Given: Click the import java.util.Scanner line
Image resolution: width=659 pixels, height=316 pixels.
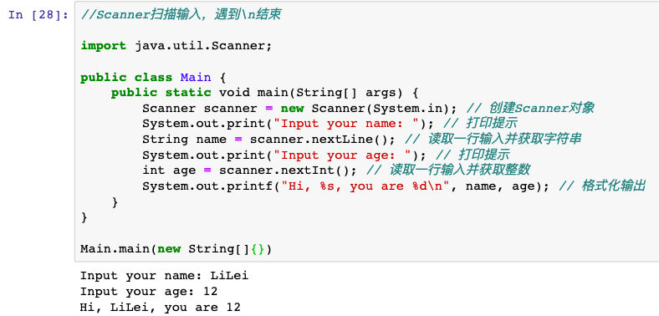Looking at the screenshot, I should click(176, 46).
